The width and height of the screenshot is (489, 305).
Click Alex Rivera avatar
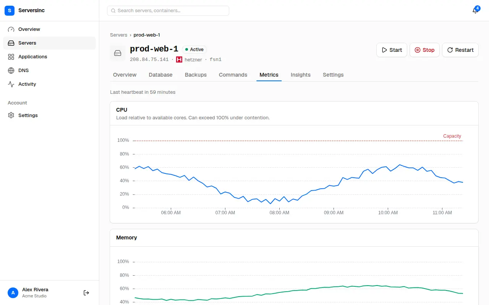13,293
